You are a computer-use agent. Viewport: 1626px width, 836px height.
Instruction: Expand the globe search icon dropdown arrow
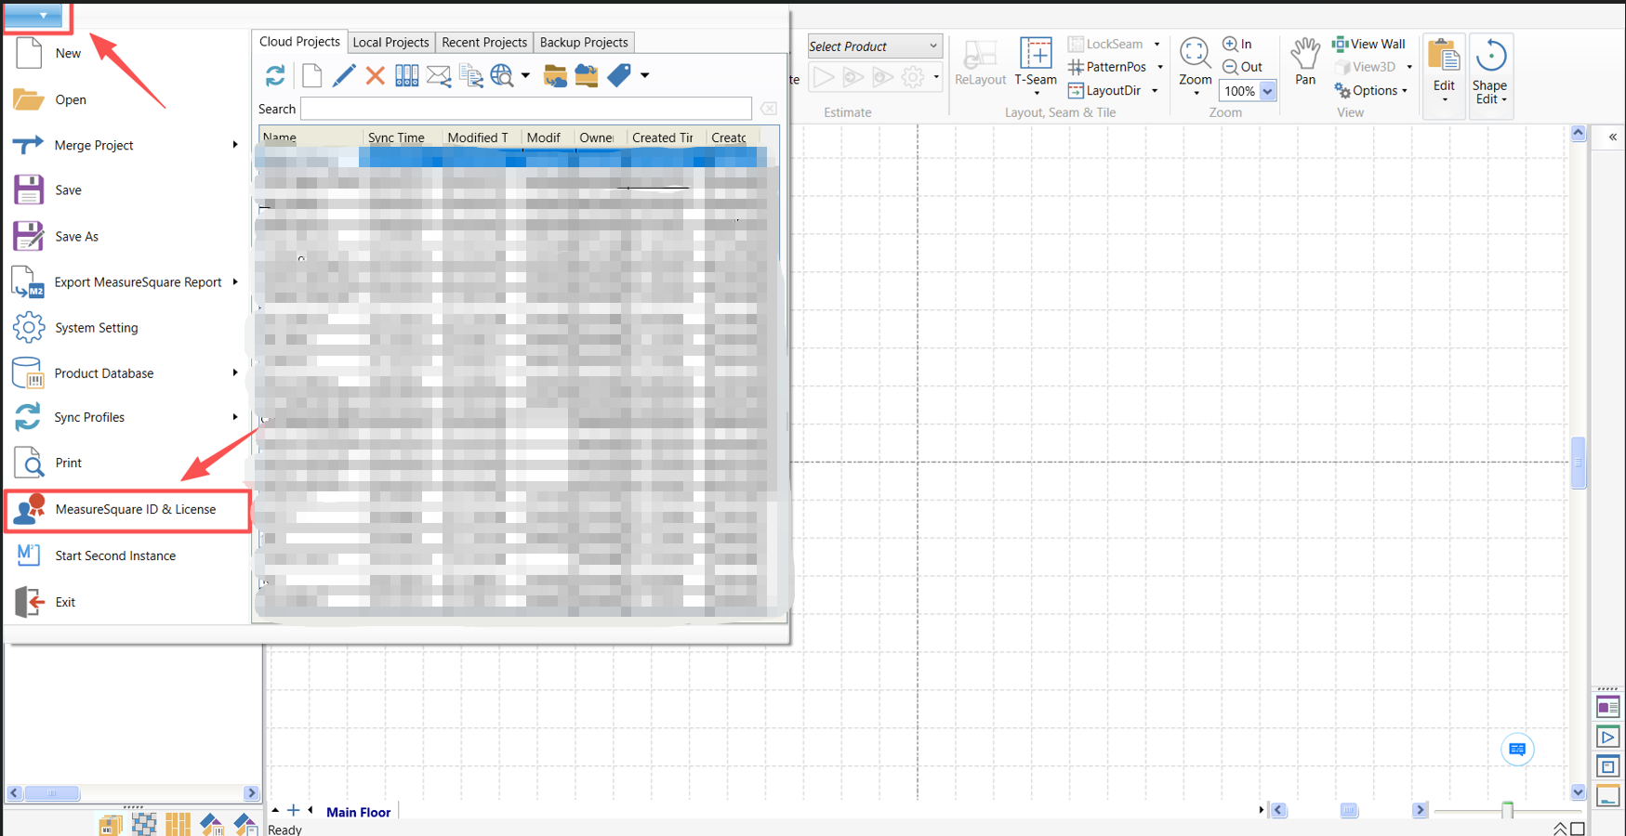click(525, 75)
